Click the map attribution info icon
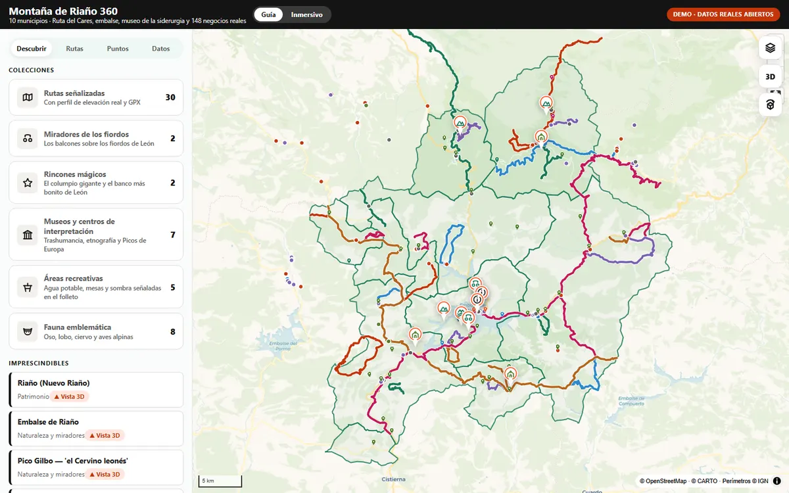 777,481
